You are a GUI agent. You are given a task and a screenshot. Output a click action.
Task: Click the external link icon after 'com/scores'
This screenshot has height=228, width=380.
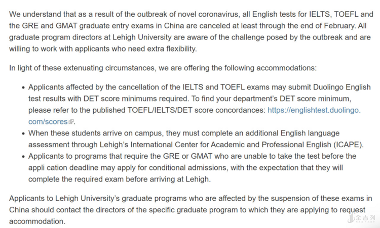coord(71,122)
